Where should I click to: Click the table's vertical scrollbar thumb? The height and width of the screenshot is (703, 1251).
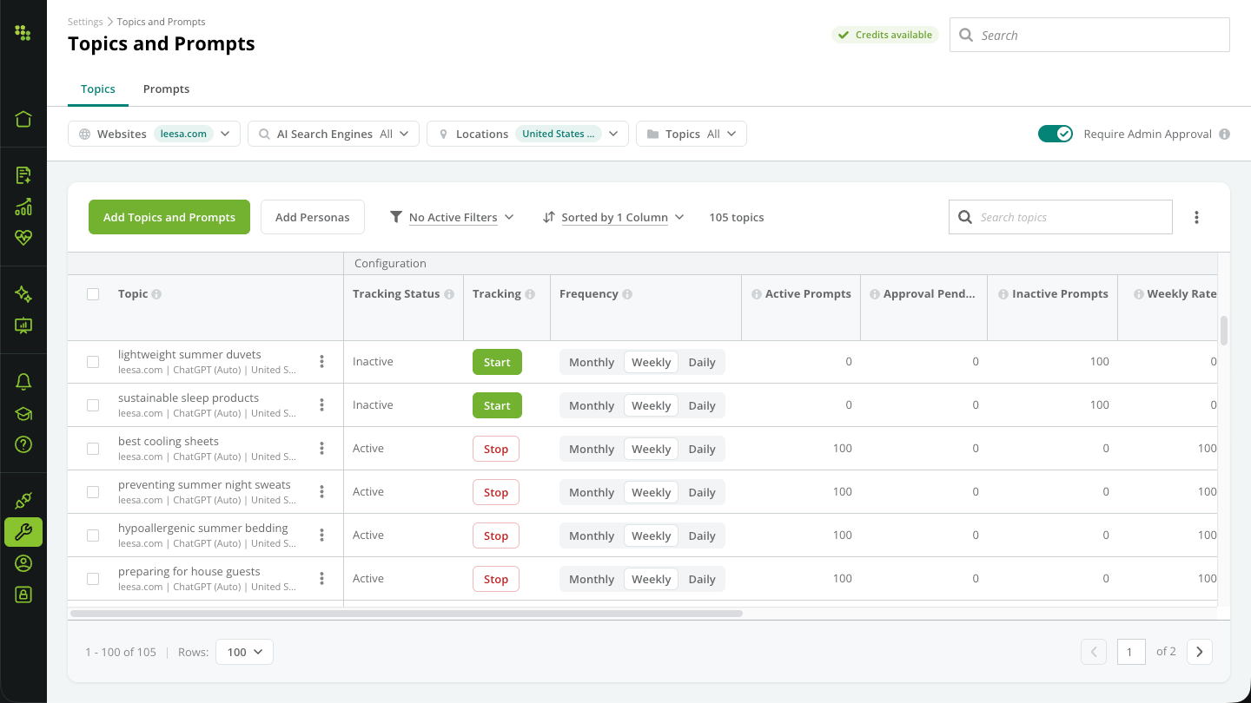(1224, 331)
